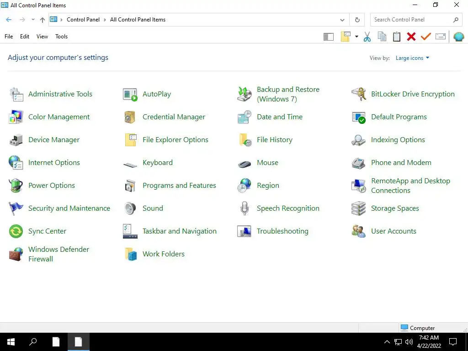Open the Storage Spaces icon
The image size is (468, 351).
[358, 208]
